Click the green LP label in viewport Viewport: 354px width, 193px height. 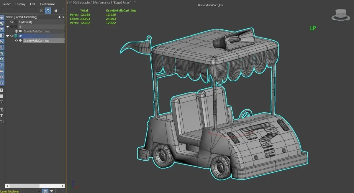[x=313, y=28]
